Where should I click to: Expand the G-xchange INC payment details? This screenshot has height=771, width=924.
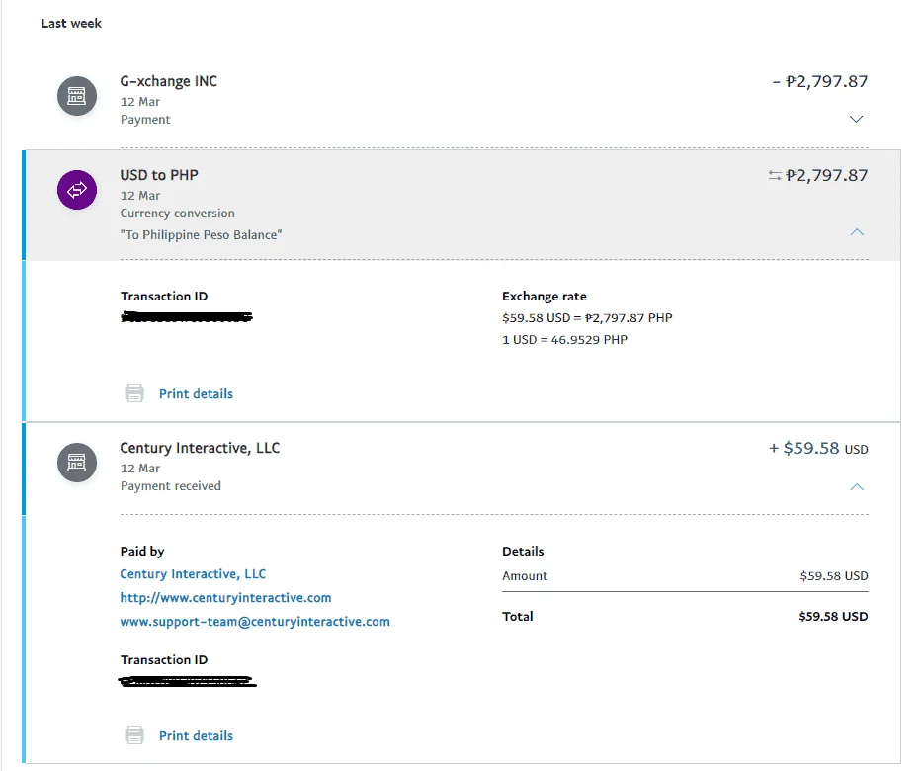[x=856, y=119]
